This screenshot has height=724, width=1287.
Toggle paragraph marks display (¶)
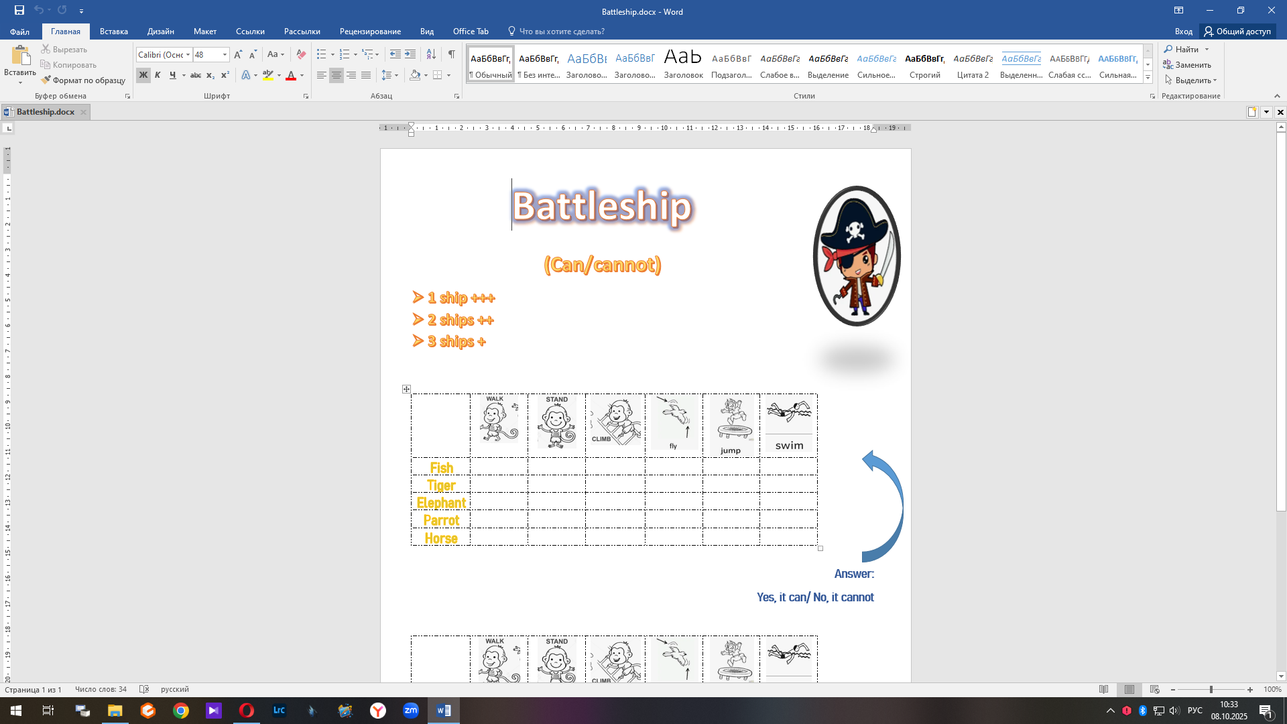pos(451,54)
